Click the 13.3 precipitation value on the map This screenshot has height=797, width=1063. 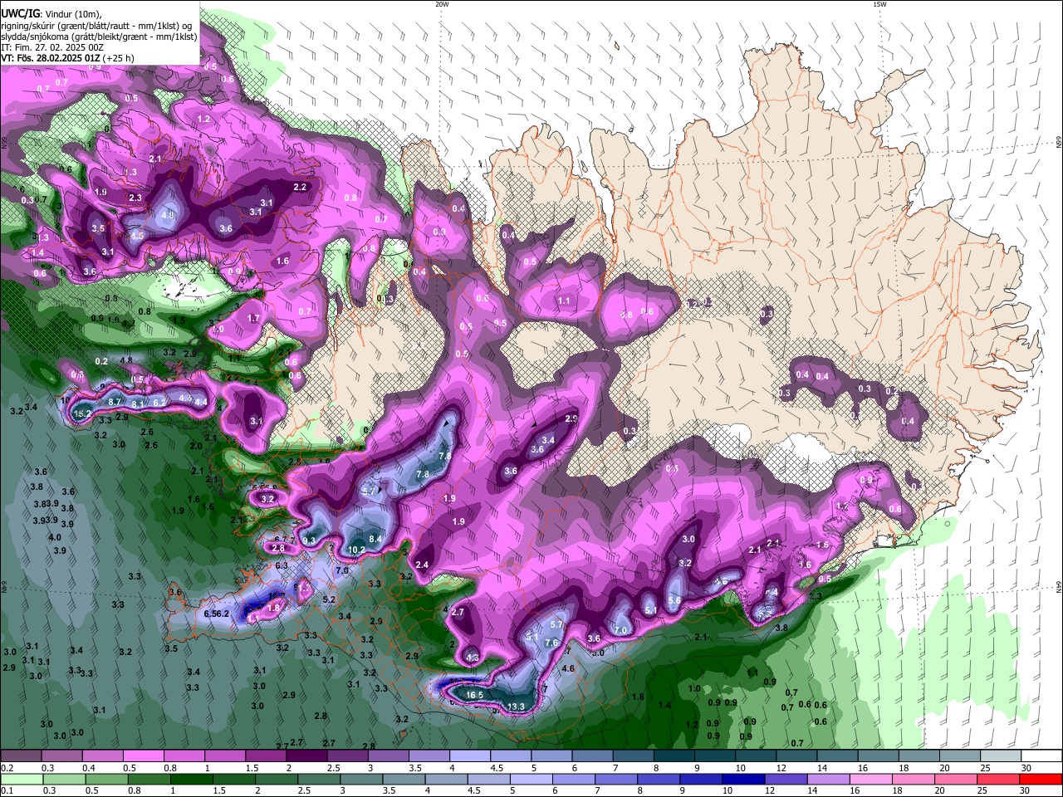pyautogui.click(x=517, y=707)
